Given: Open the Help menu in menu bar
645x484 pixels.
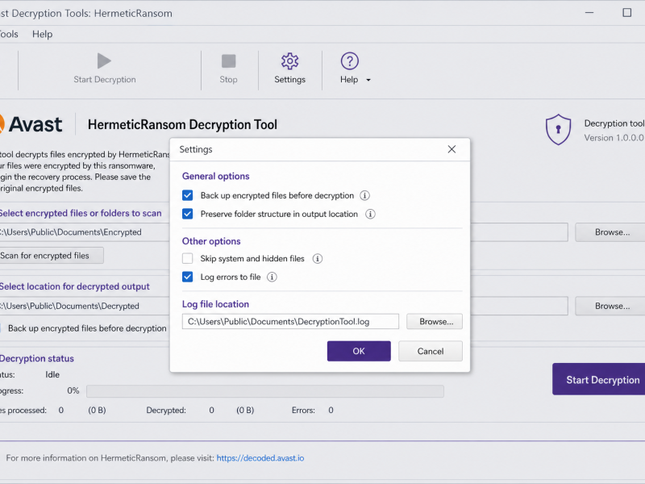Looking at the screenshot, I should 43,34.
